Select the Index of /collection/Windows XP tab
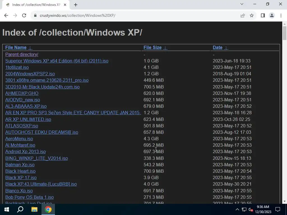This screenshot has width=287, height=215. click(36, 5)
